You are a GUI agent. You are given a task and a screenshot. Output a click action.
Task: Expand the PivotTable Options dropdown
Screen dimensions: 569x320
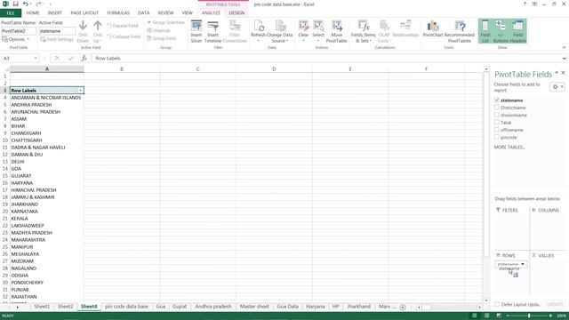15,39
